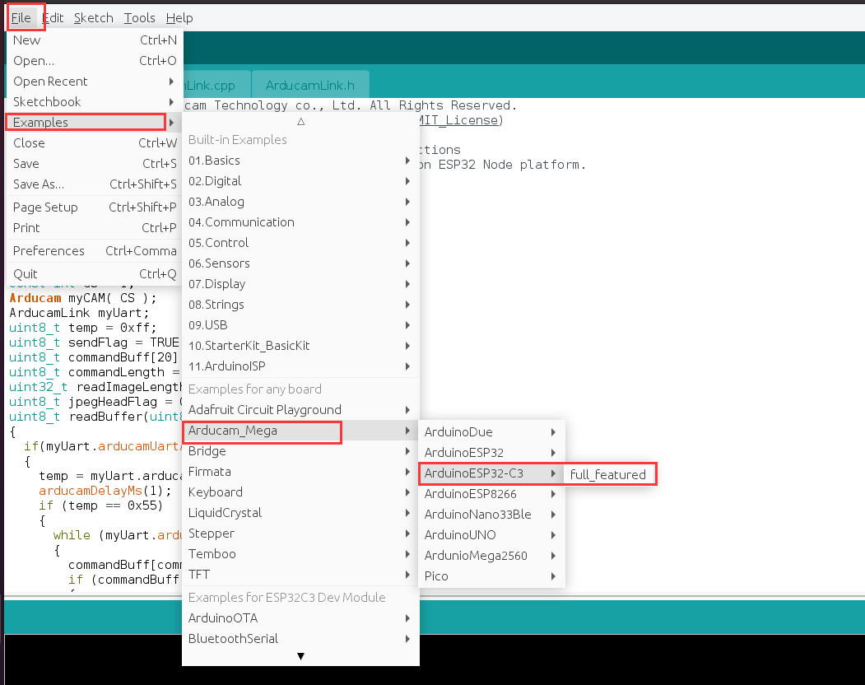Select ArduinoDue submenu
This screenshot has width=865, height=685.
(x=491, y=432)
